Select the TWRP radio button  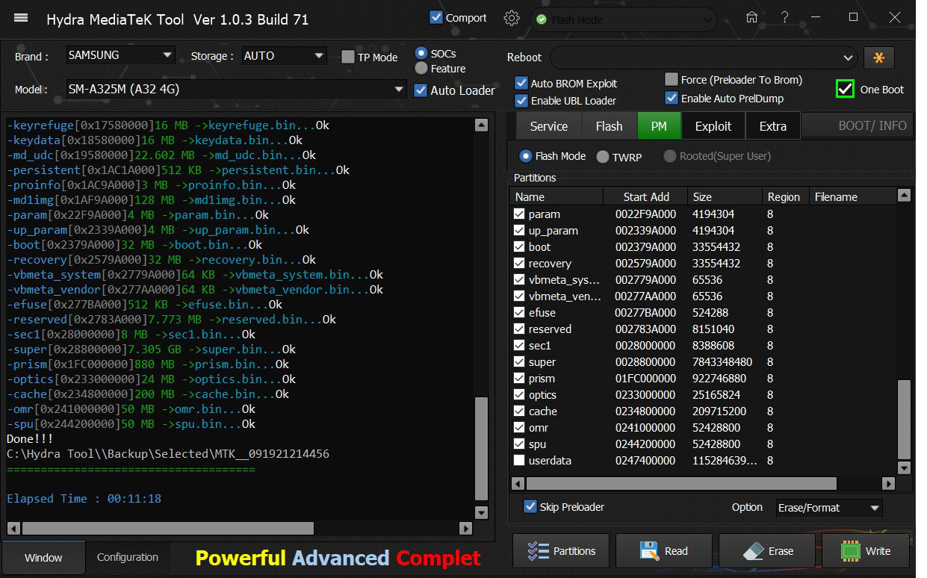(x=603, y=157)
